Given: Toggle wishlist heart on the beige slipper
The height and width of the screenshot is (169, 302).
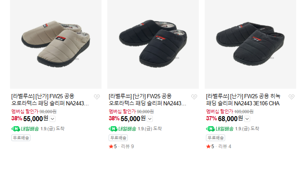Looking at the screenshot, I should (x=96, y=97).
